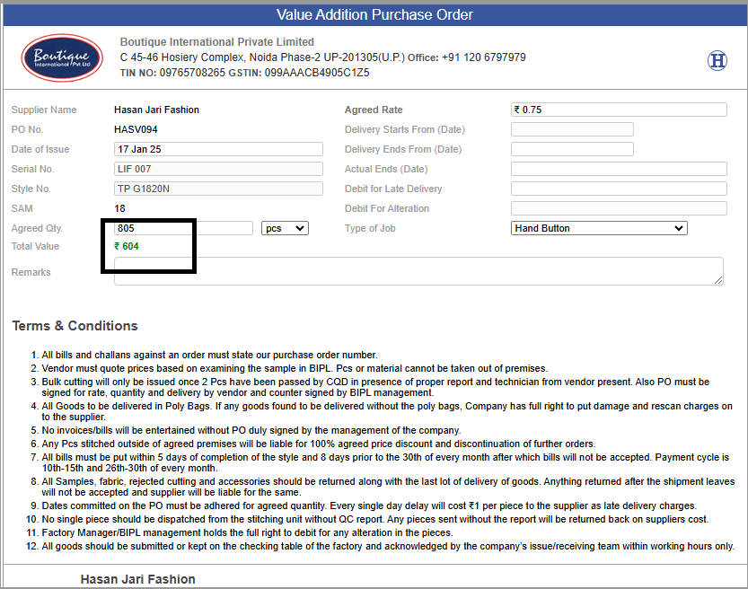Viewport: 748px width, 589px height.
Task: Click the Remarks text area
Action: coord(418,271)
